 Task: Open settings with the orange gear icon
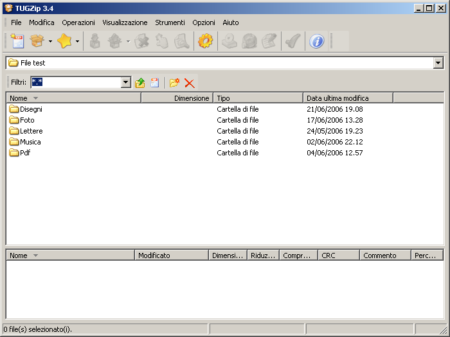tap(206, 41)
